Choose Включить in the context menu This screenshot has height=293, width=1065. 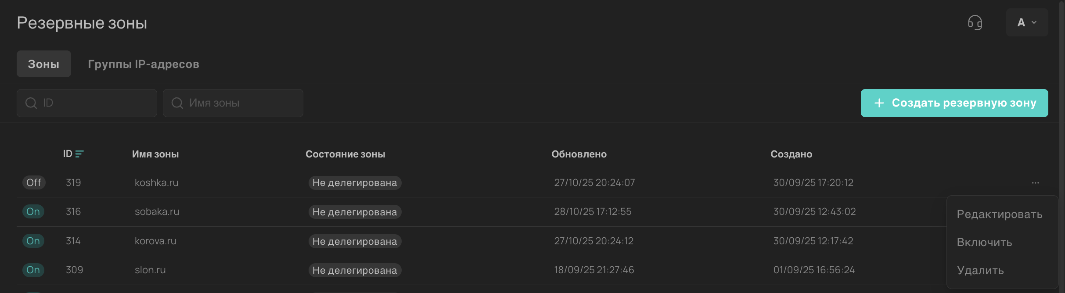pos(985,243)
